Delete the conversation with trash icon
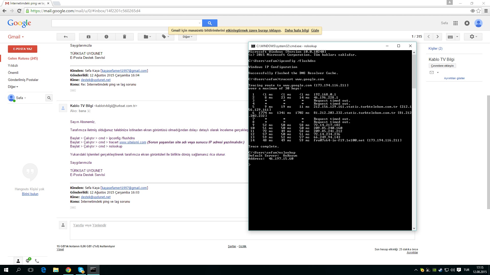This screenshot has width=490, height=275. click(x=125, y=37)
